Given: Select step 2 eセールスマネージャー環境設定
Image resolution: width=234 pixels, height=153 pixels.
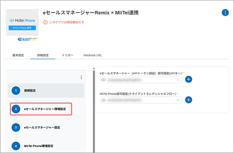Looking at the screenshot, I should coord(41,109).
